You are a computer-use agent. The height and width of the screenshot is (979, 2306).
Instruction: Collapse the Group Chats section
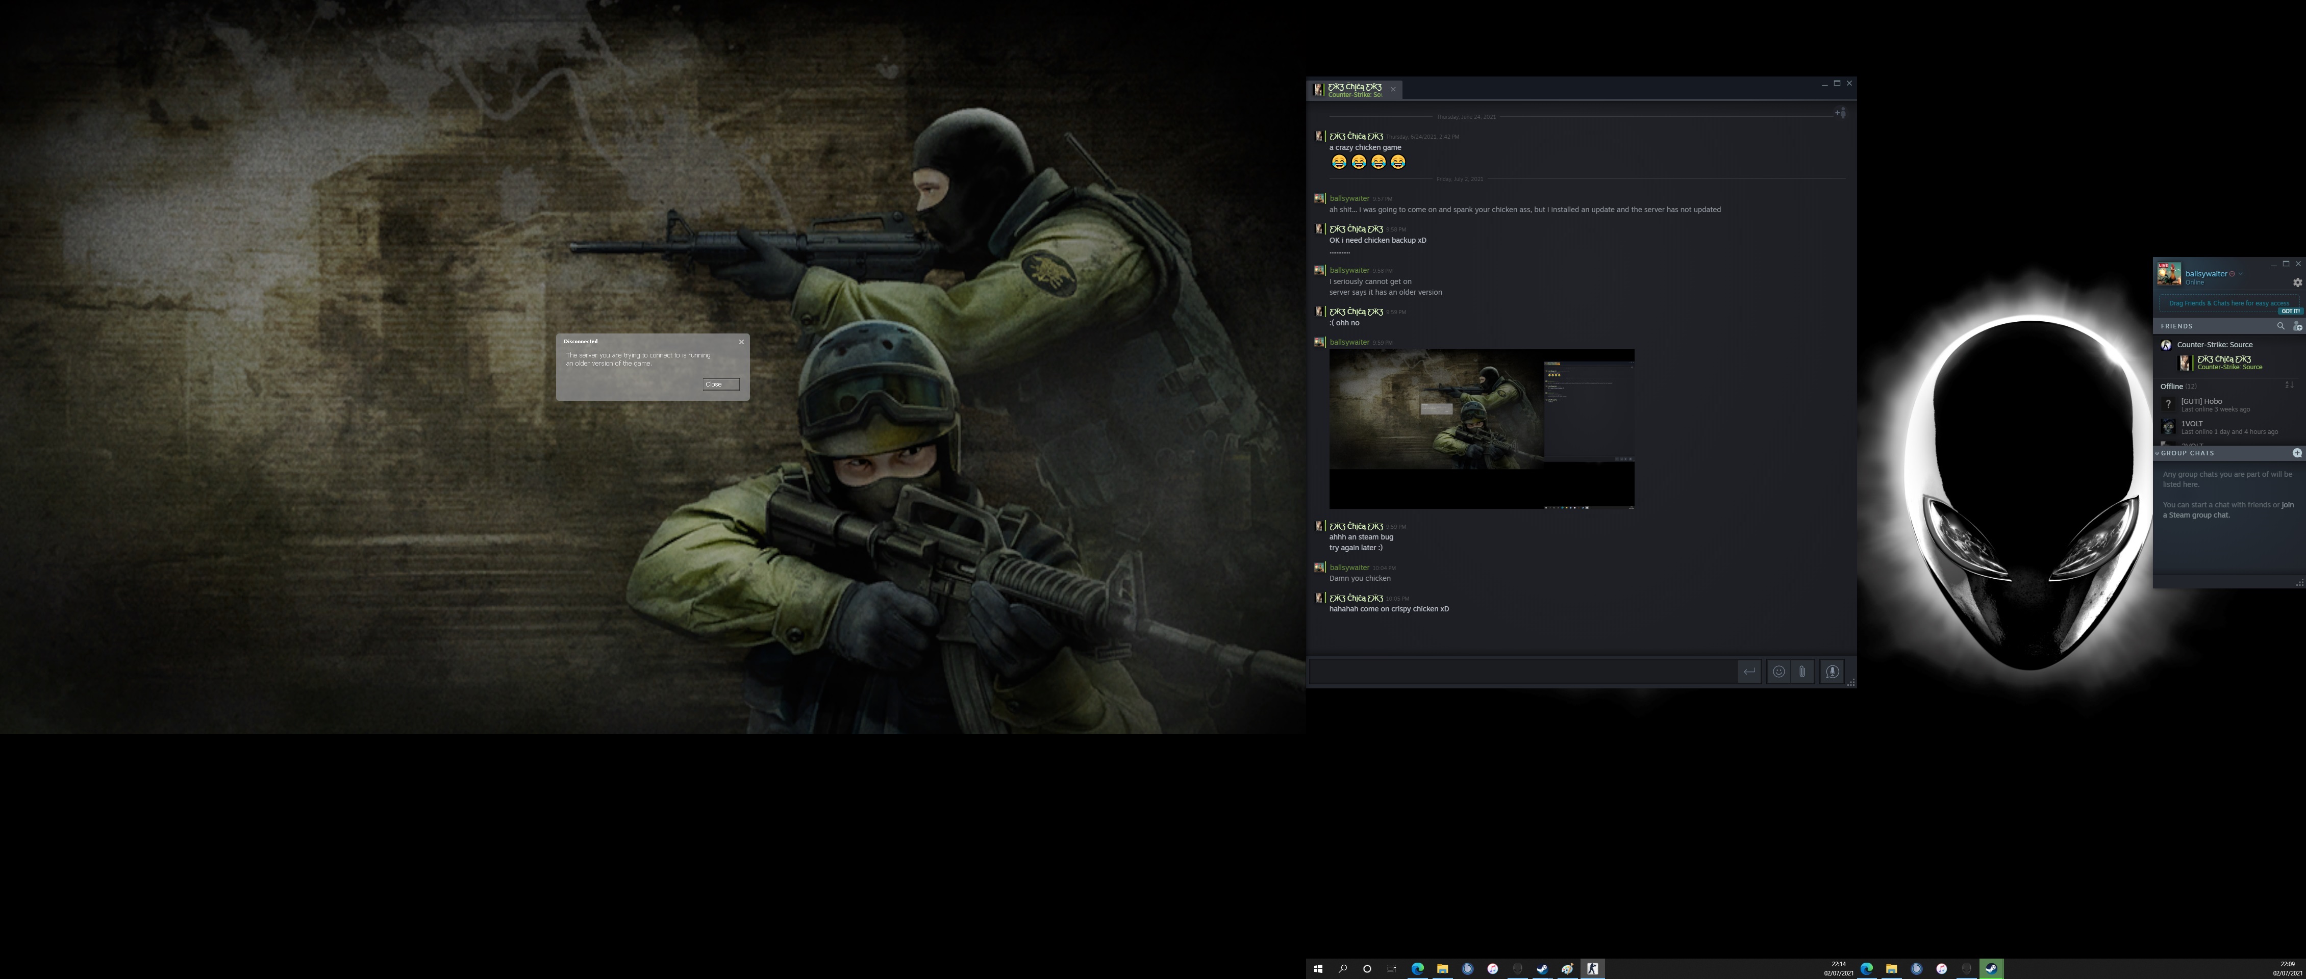pyautogui.click(x=2158, y=453)
